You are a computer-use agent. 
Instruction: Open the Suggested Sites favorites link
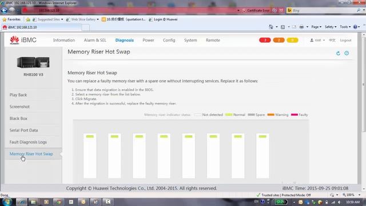pos(48,19)
